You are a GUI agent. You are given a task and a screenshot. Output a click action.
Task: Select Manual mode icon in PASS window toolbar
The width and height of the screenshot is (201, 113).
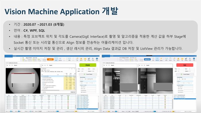click(60, 59)
